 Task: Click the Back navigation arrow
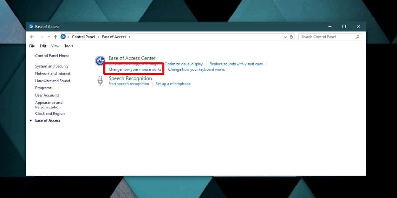[32, 37]
